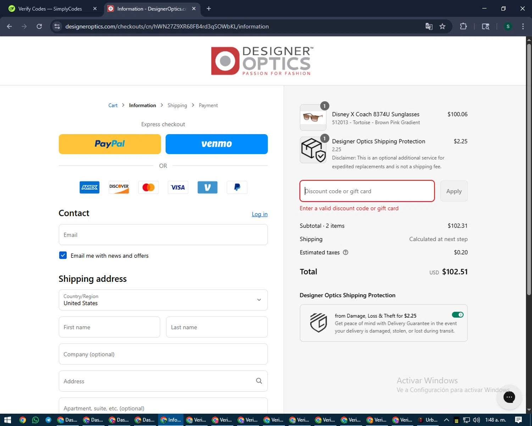Image resolution: width=532 pixels, height=426 pixels.
Task: Open a new browser tab
Action: point(209,9)
